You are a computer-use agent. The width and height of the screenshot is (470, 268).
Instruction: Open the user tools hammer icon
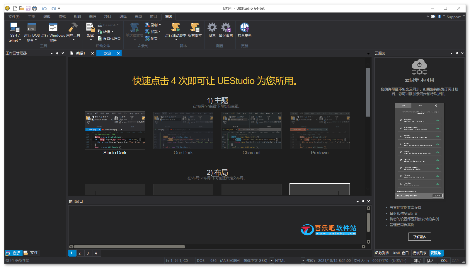click(73, 28)
